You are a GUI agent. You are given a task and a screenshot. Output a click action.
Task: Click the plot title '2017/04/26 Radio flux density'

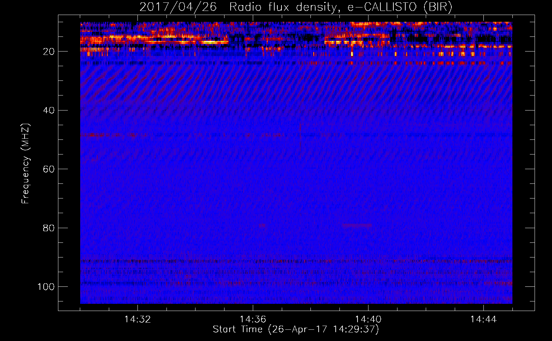[296, 7]
